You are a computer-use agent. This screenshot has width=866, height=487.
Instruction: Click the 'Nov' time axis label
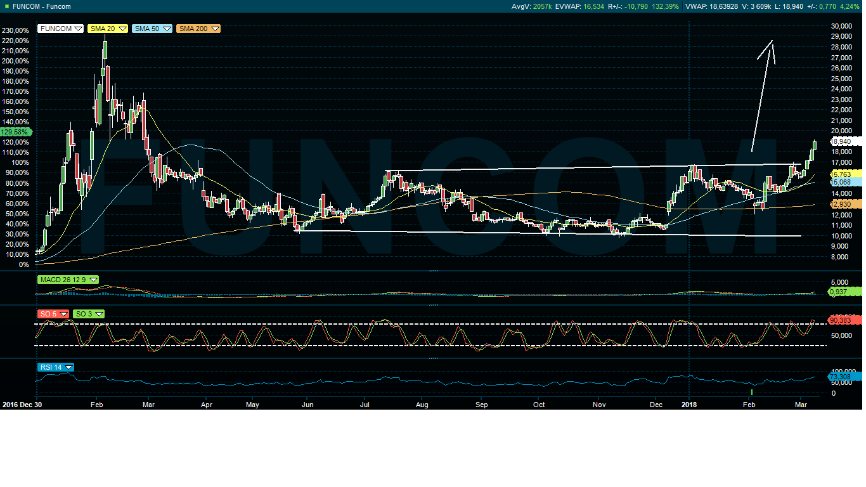coord(599,404)
